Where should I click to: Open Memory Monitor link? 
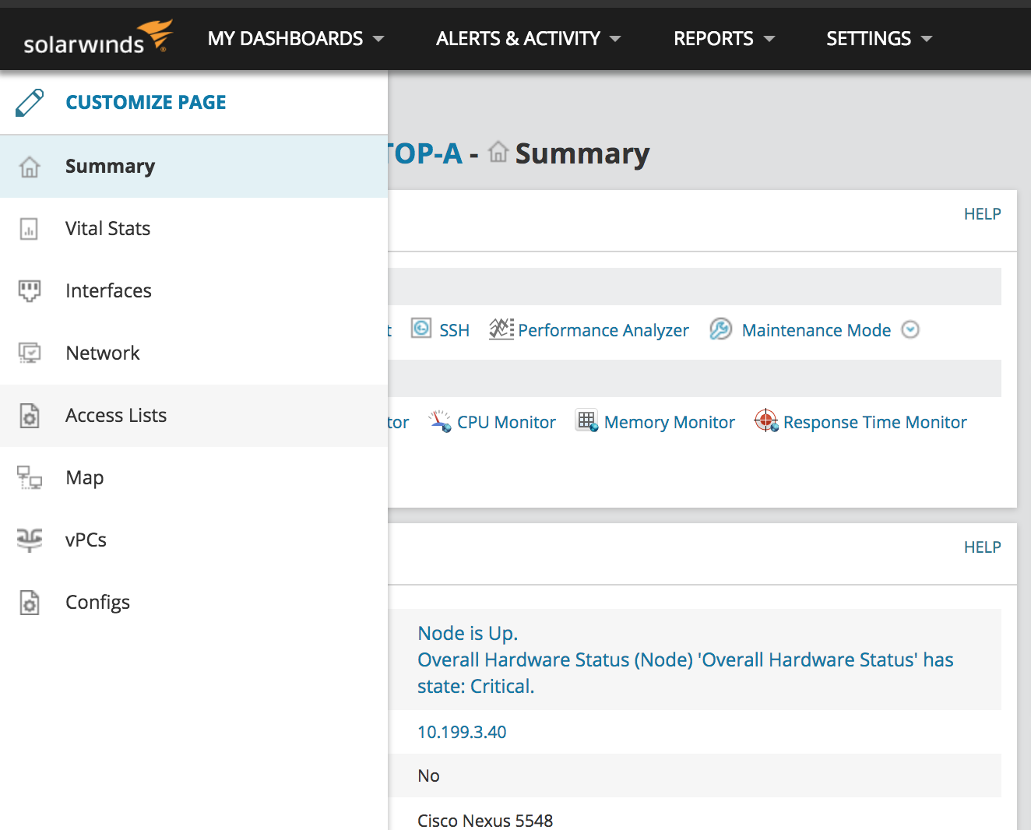(x=670, y=423)
